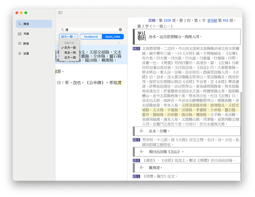Click the 段注 badge beside 《漢志》
The height and width of the screenshot is (197, 255).
tap(136, 160)
